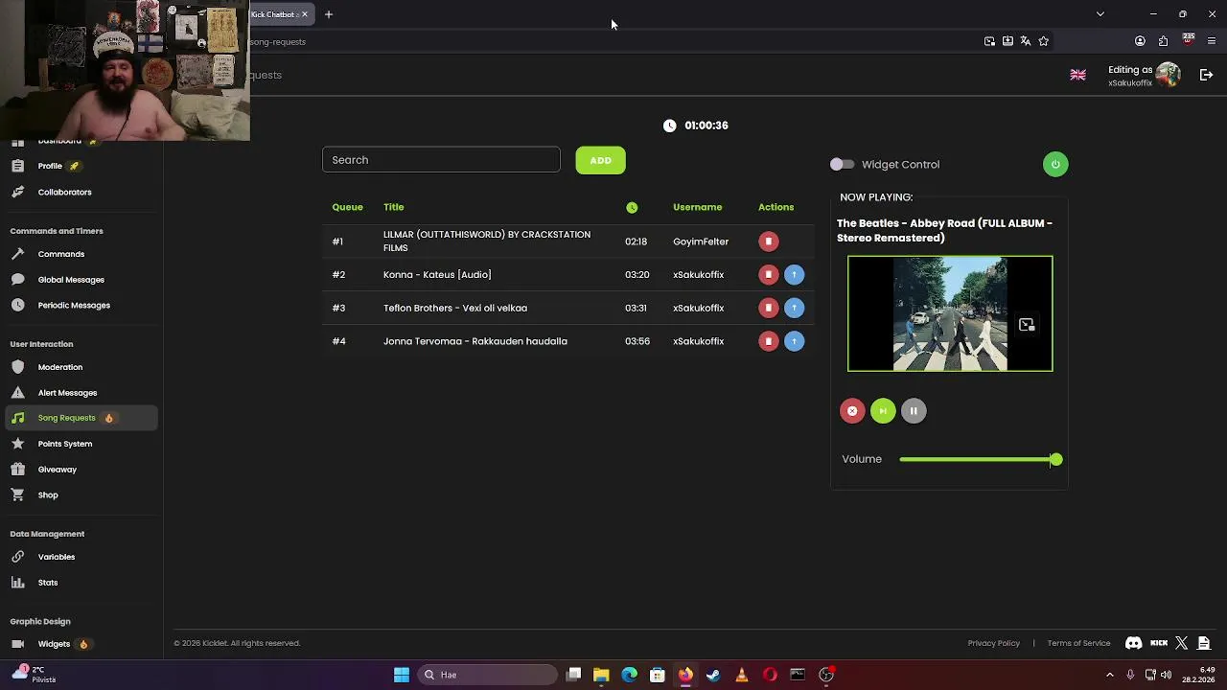Open Points System page
1227x690 pixels.
click(64, 444)
